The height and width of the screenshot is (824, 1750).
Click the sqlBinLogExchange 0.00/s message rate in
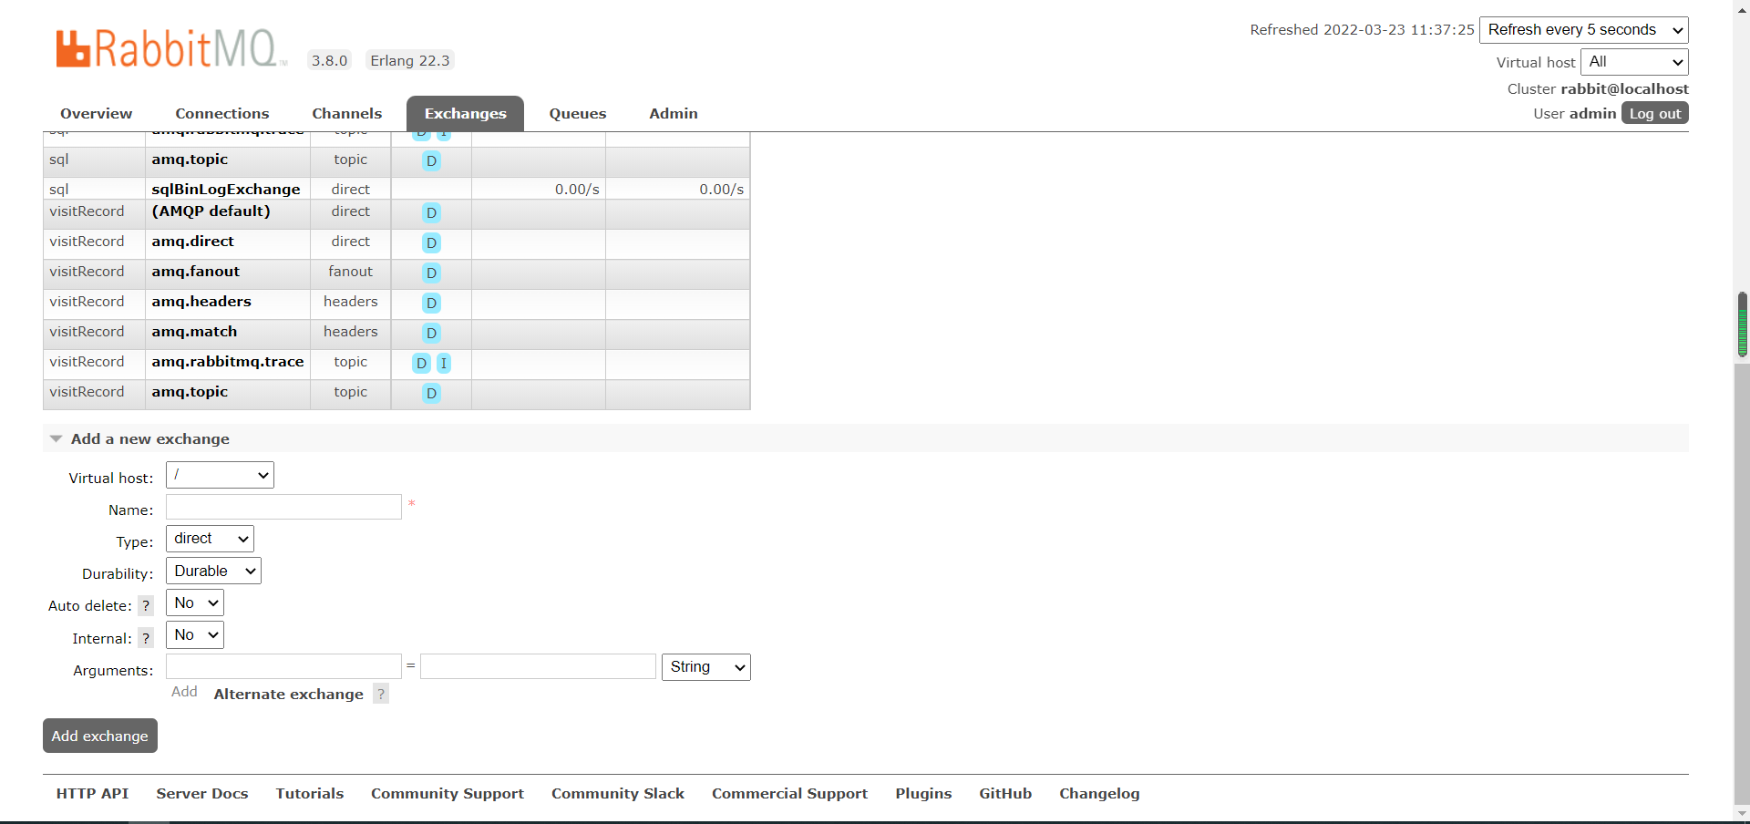[x=577, y=190]
